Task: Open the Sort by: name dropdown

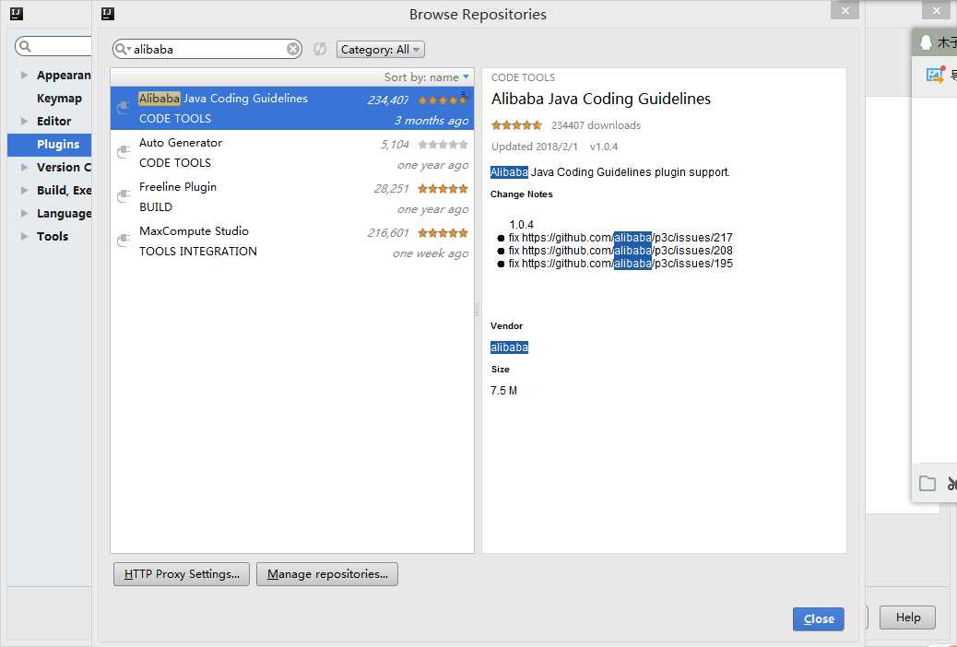Action: (427, 76)
